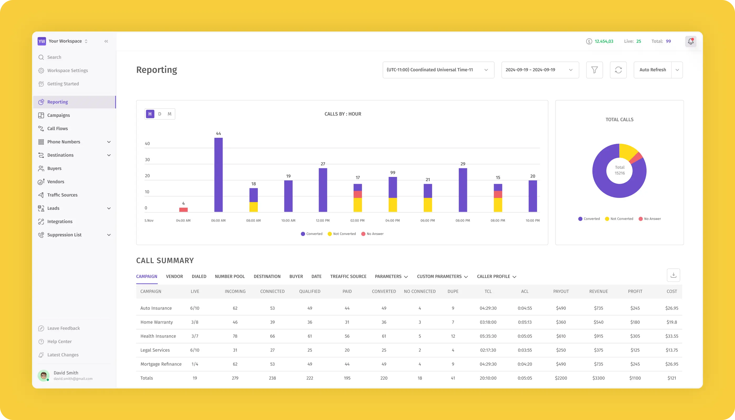This screenshot has width=735, height=420.
Task: Click the refresh arrows icon
Action: [618, 70]
